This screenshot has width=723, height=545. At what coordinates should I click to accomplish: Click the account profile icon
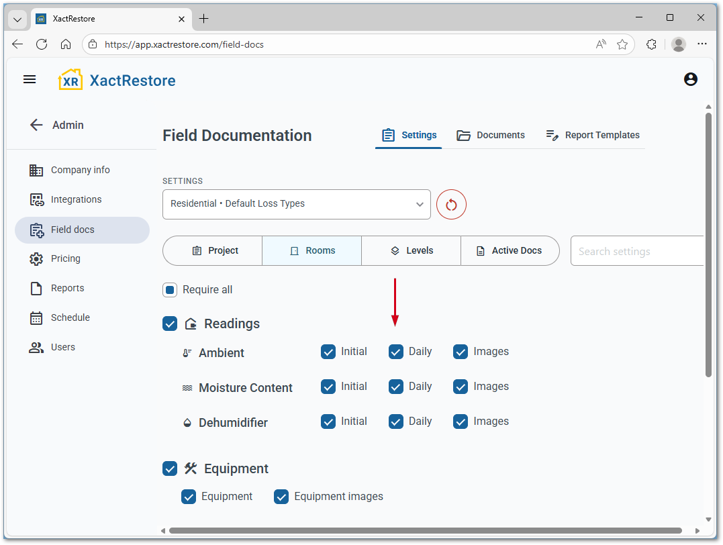point(691,79)
